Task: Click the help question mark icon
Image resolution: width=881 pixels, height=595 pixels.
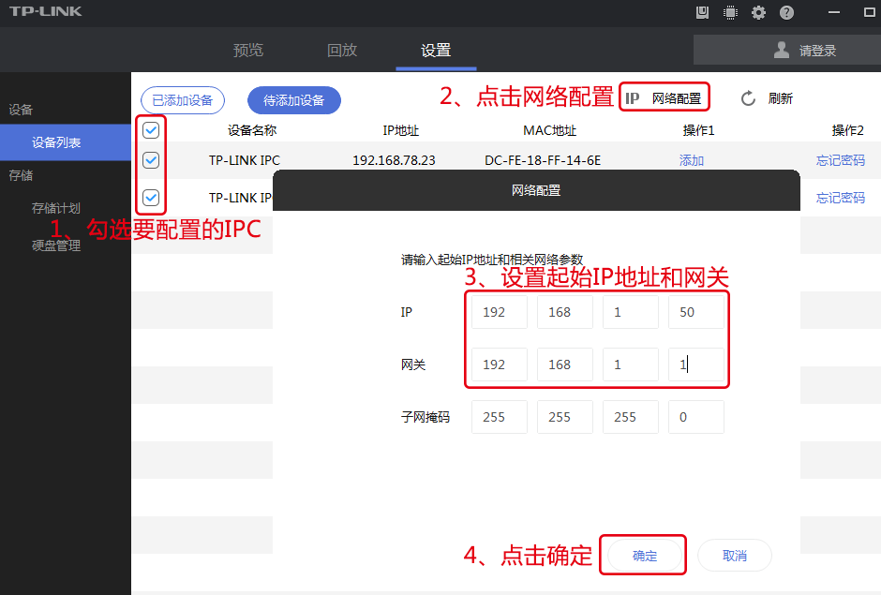Action: (x=784, y=13)
